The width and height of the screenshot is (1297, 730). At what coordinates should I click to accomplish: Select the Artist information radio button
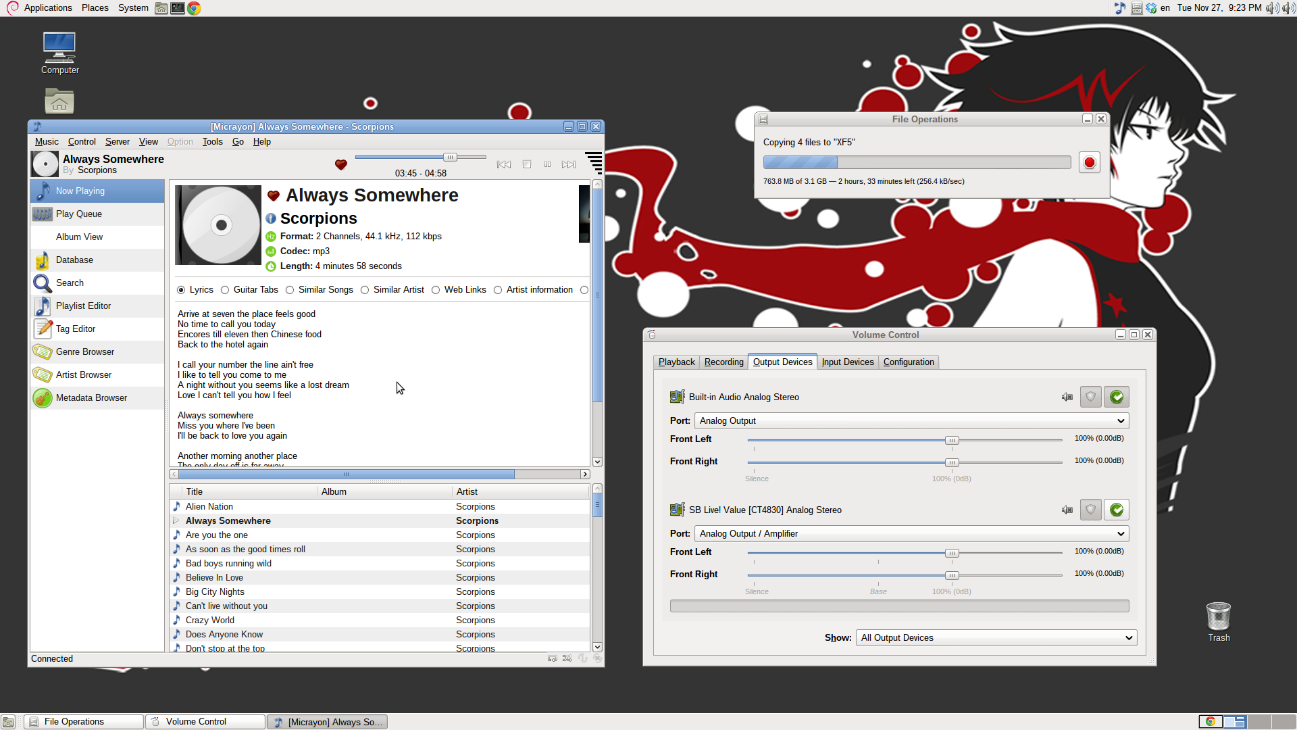tap(498, 290)
